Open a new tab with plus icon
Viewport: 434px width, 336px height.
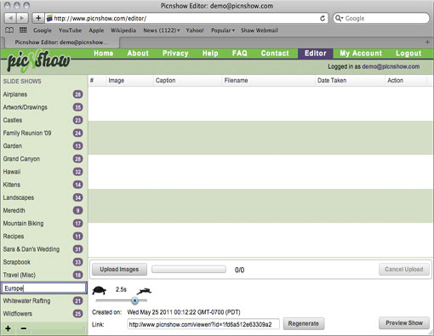click(427, 43)
